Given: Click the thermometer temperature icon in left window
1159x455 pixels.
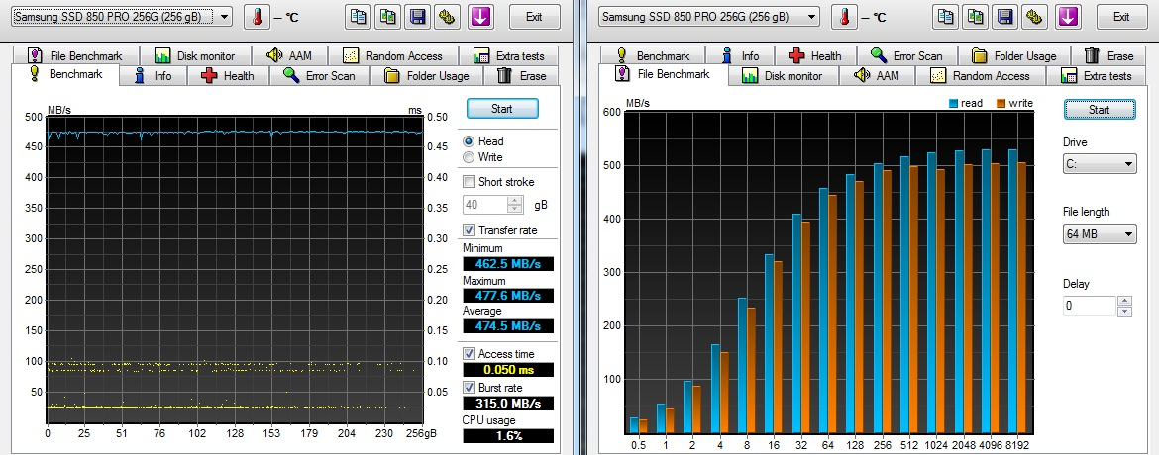Looking at the screenshot, I should (256, 17).
